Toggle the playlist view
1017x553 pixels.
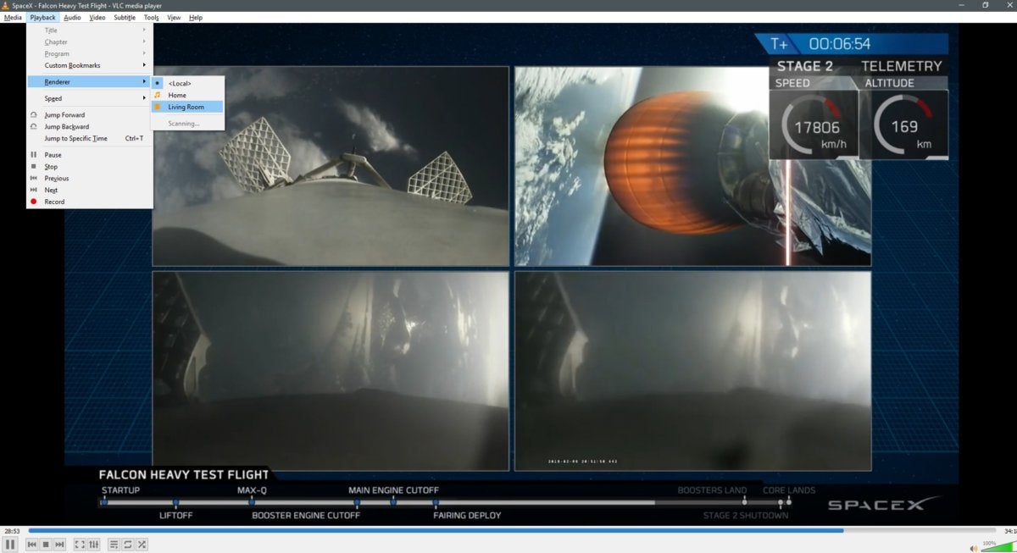[x=114, y=545]
